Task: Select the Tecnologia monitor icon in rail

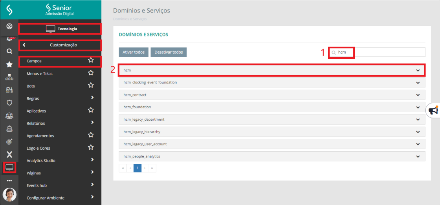Action: click(x=9, y=167)
